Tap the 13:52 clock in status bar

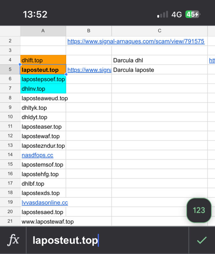[x=35, y=14]
